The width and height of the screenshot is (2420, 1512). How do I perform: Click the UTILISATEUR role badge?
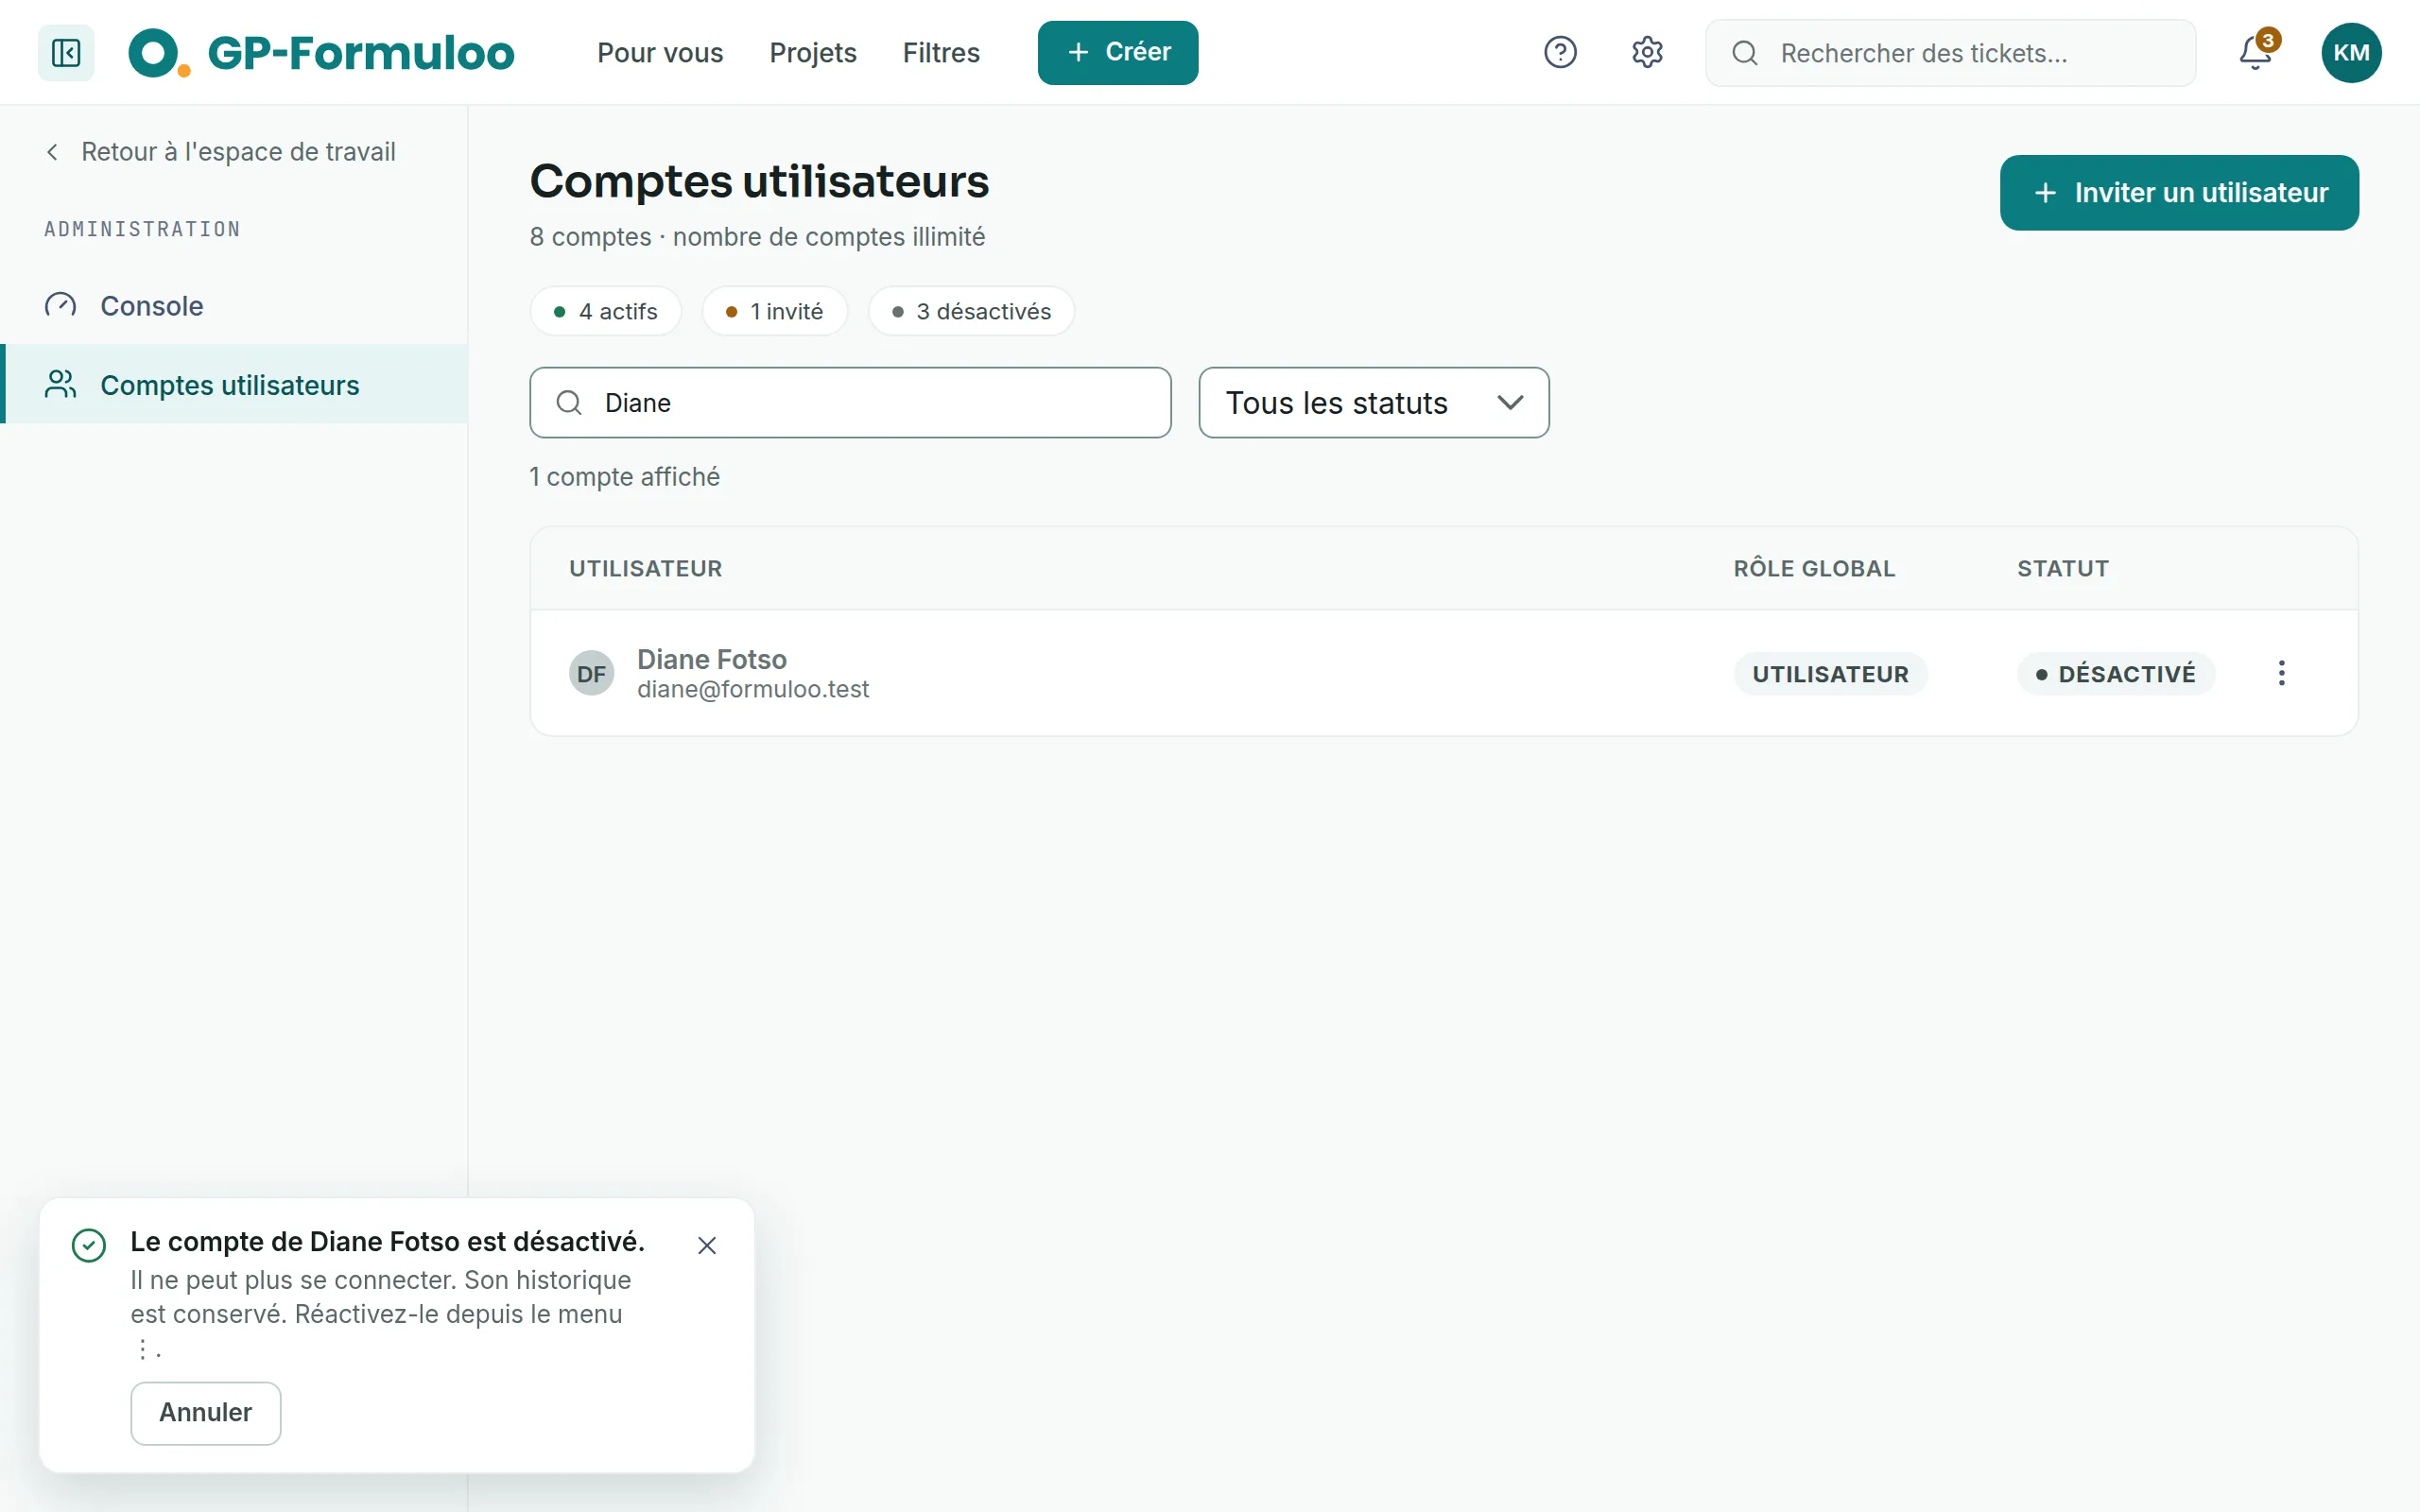coord(1830,673)
